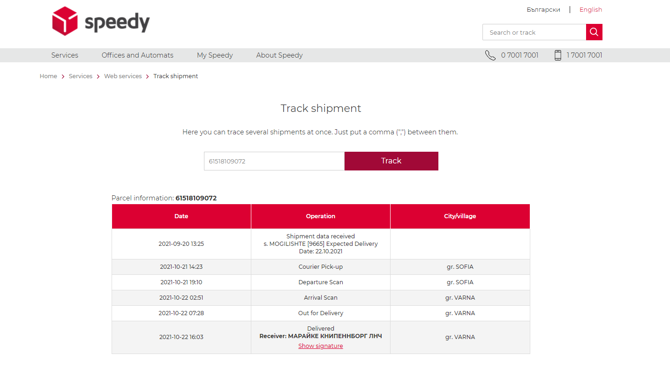The image size is (670, 384).
Task: Open Offices and Automats menu
Action: 137,55
